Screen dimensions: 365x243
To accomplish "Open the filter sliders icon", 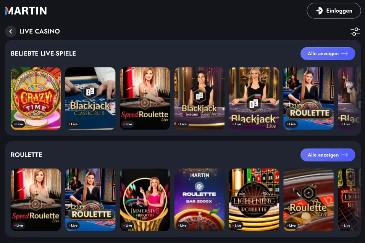I will [355, 31].
